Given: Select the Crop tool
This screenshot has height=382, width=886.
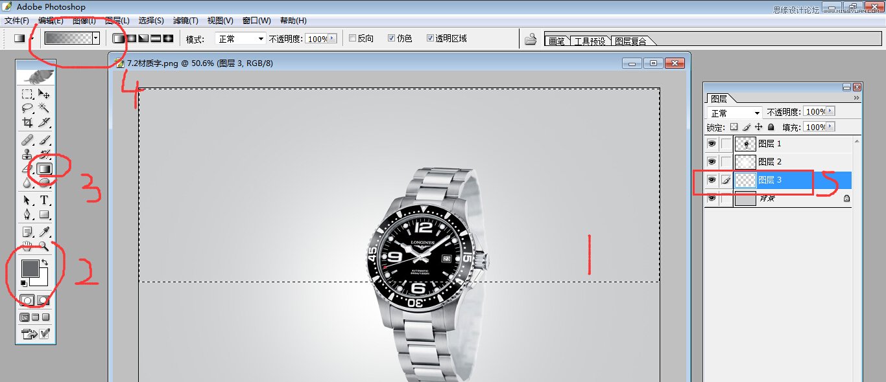Looking at the screenshot, I should coord(27,122).
